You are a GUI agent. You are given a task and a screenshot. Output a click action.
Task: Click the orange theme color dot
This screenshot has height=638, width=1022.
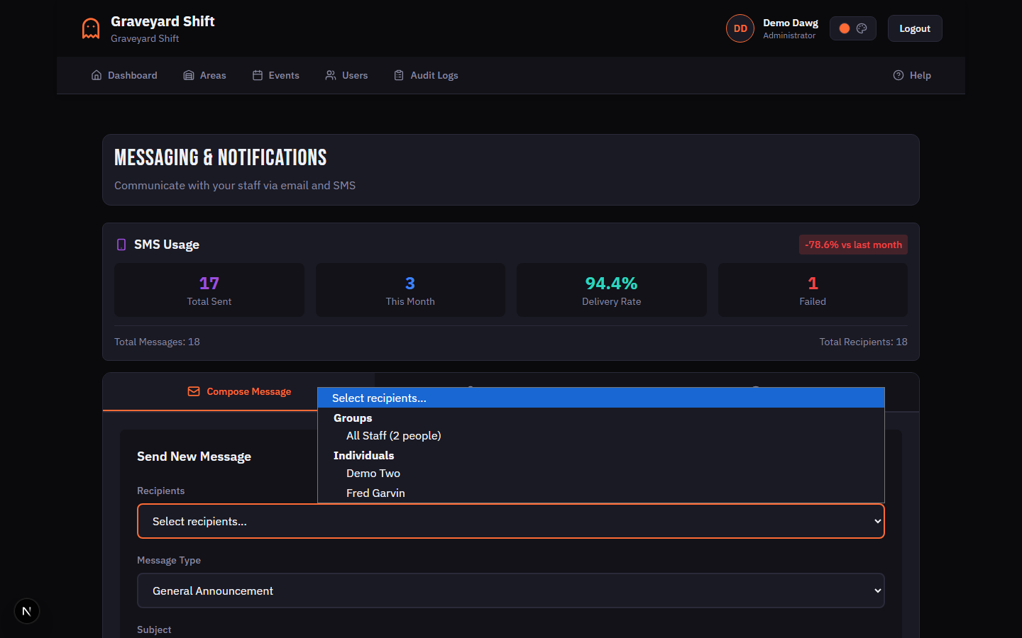[845, 28]
